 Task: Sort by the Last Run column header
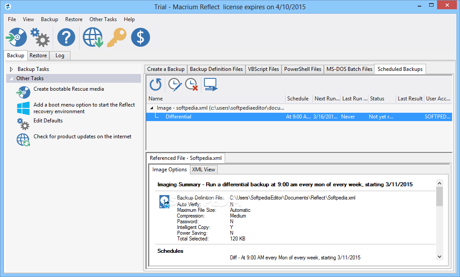click(x=354, y=99)
